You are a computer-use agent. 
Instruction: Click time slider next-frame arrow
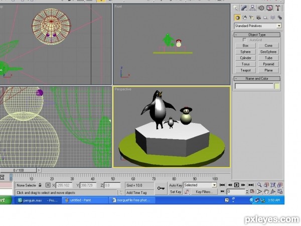coord(39,170)
